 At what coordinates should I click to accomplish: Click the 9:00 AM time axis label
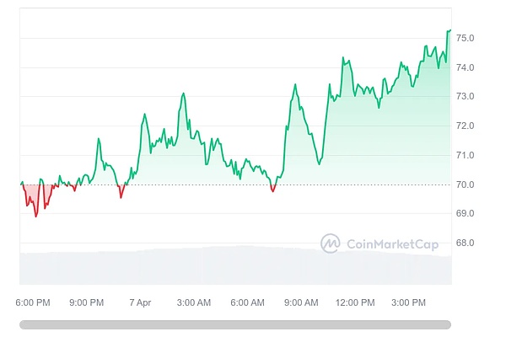[x=301, y=302]
